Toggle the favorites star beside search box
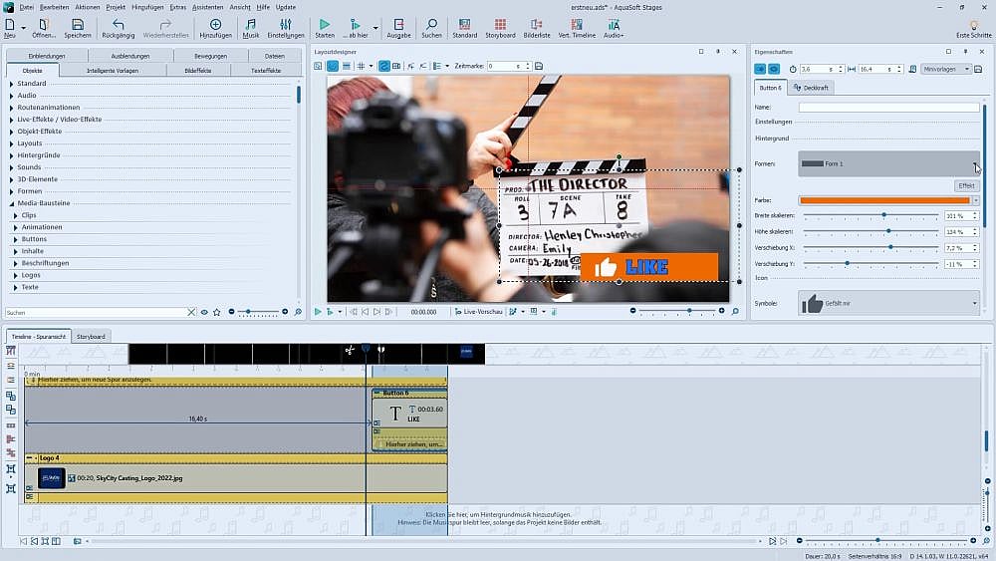This screenshot has height=561, width=996. tap(216, 312)
